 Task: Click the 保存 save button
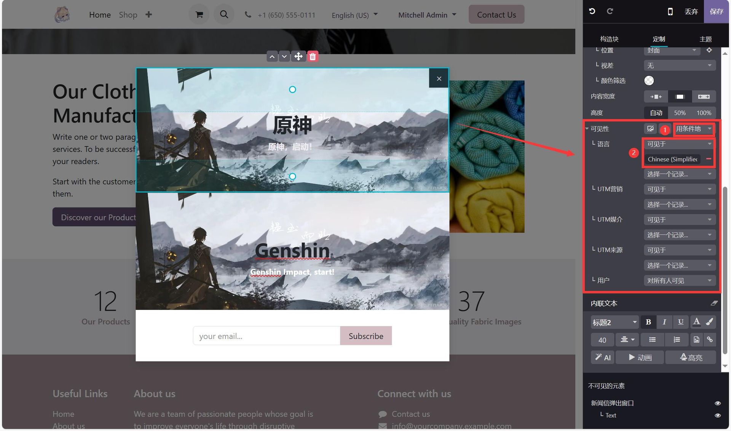coord(716,11)
